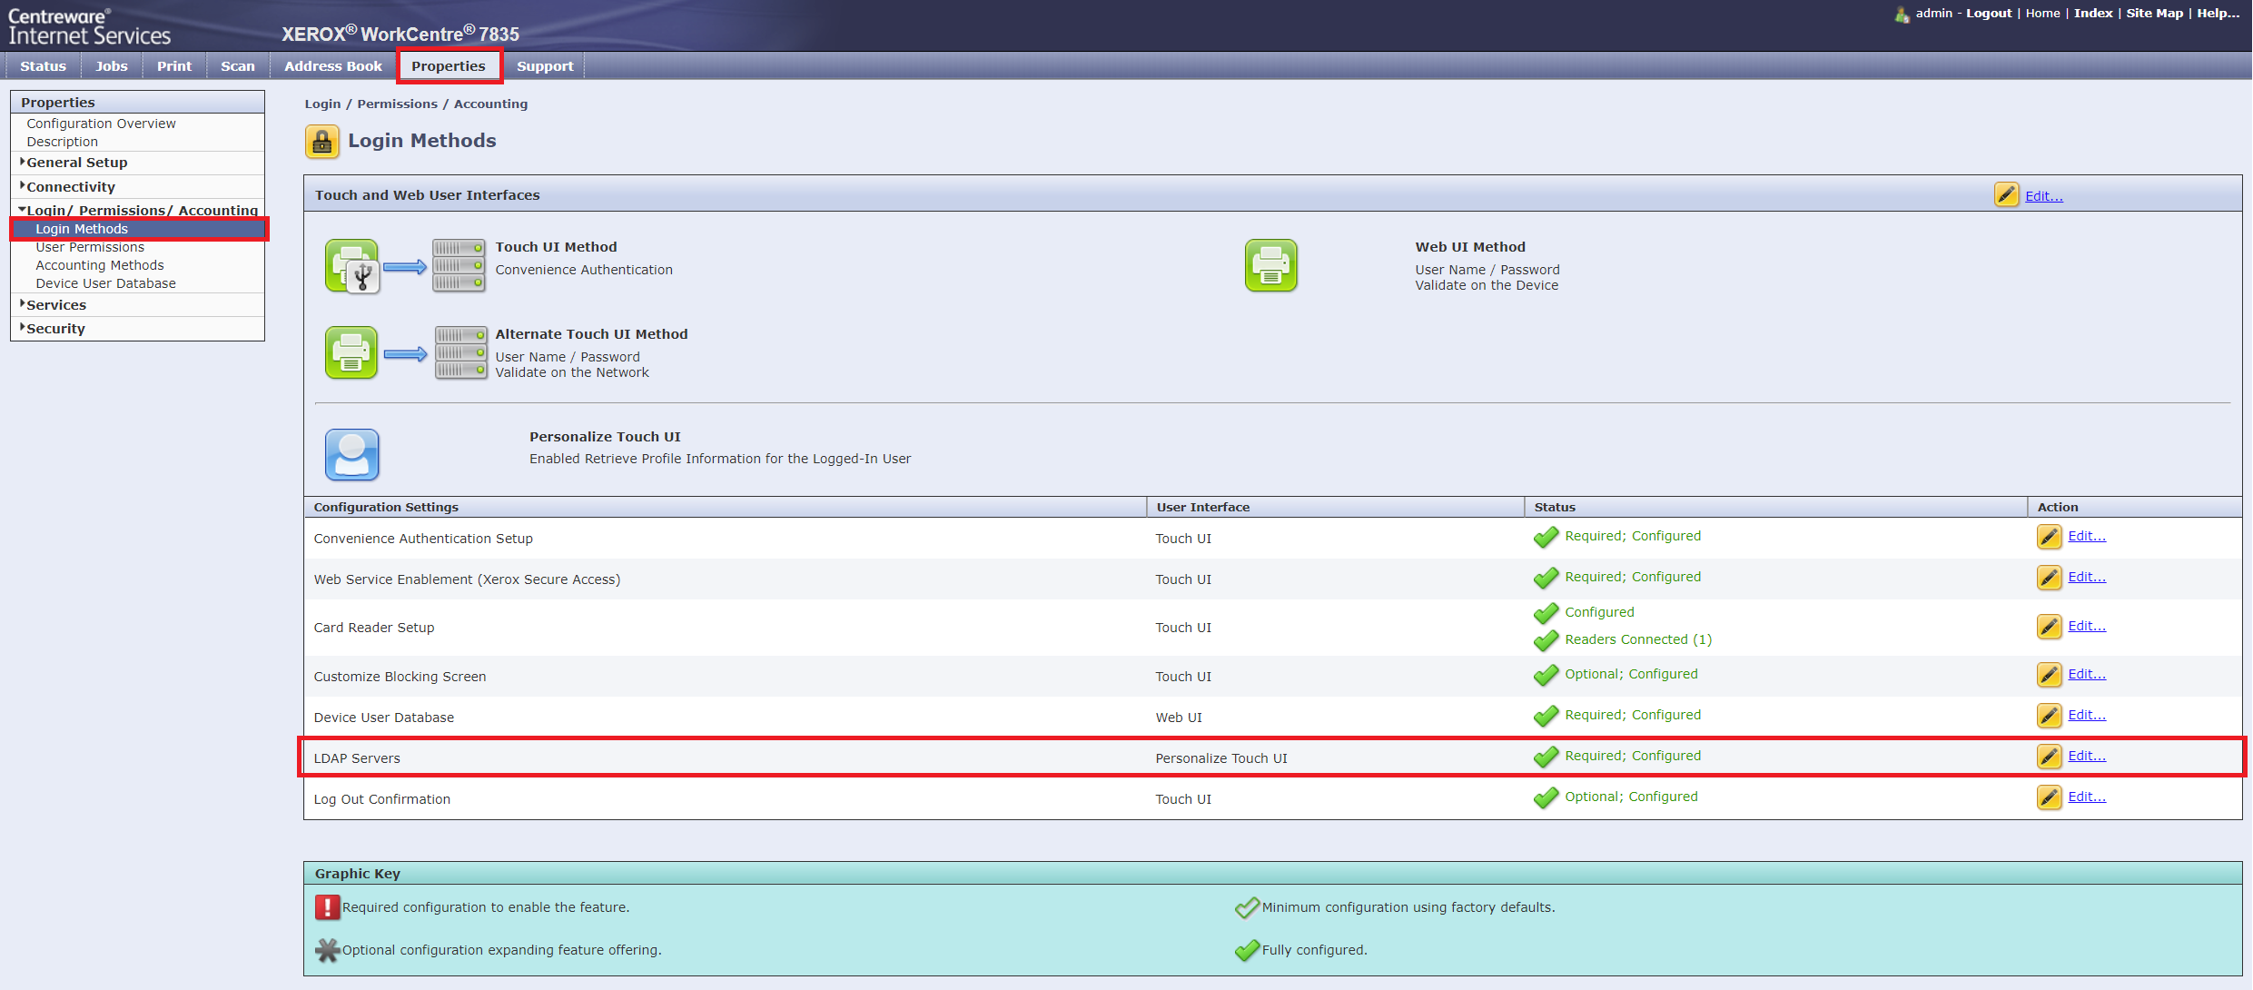Click Alternate Touch UI Method server icon
Screen dimensions: 2253x990
point(460,353)
